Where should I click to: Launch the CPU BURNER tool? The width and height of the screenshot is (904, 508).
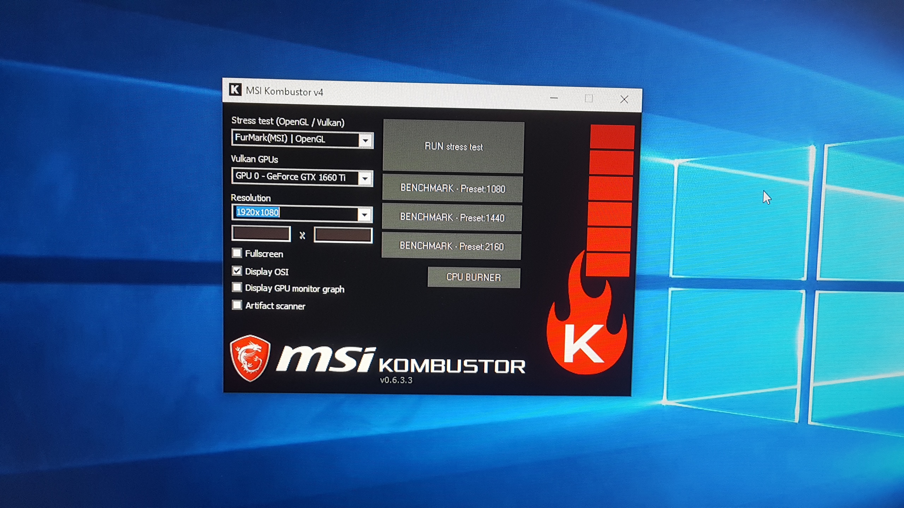pyautogui.click(x=474, y=277)
